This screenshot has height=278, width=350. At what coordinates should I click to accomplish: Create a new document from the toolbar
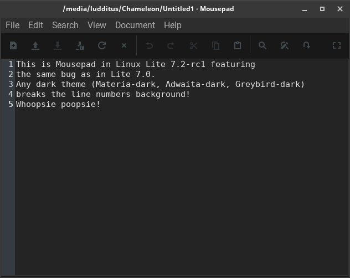(13, 46)
